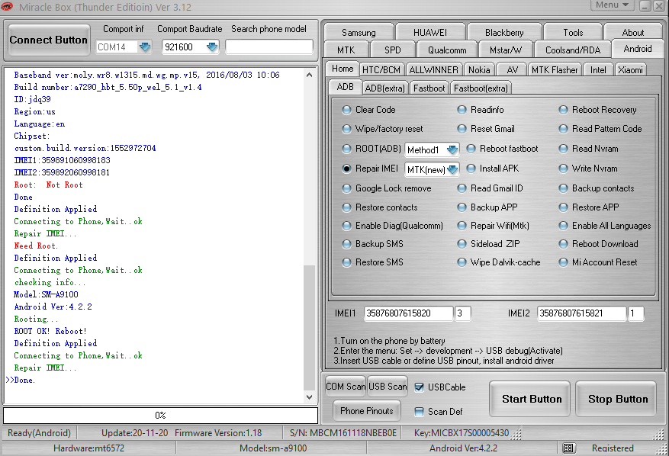Expand the Comport inf COM14 dropdown
Viewport: 669px width, 456px height.
(145, 47)
